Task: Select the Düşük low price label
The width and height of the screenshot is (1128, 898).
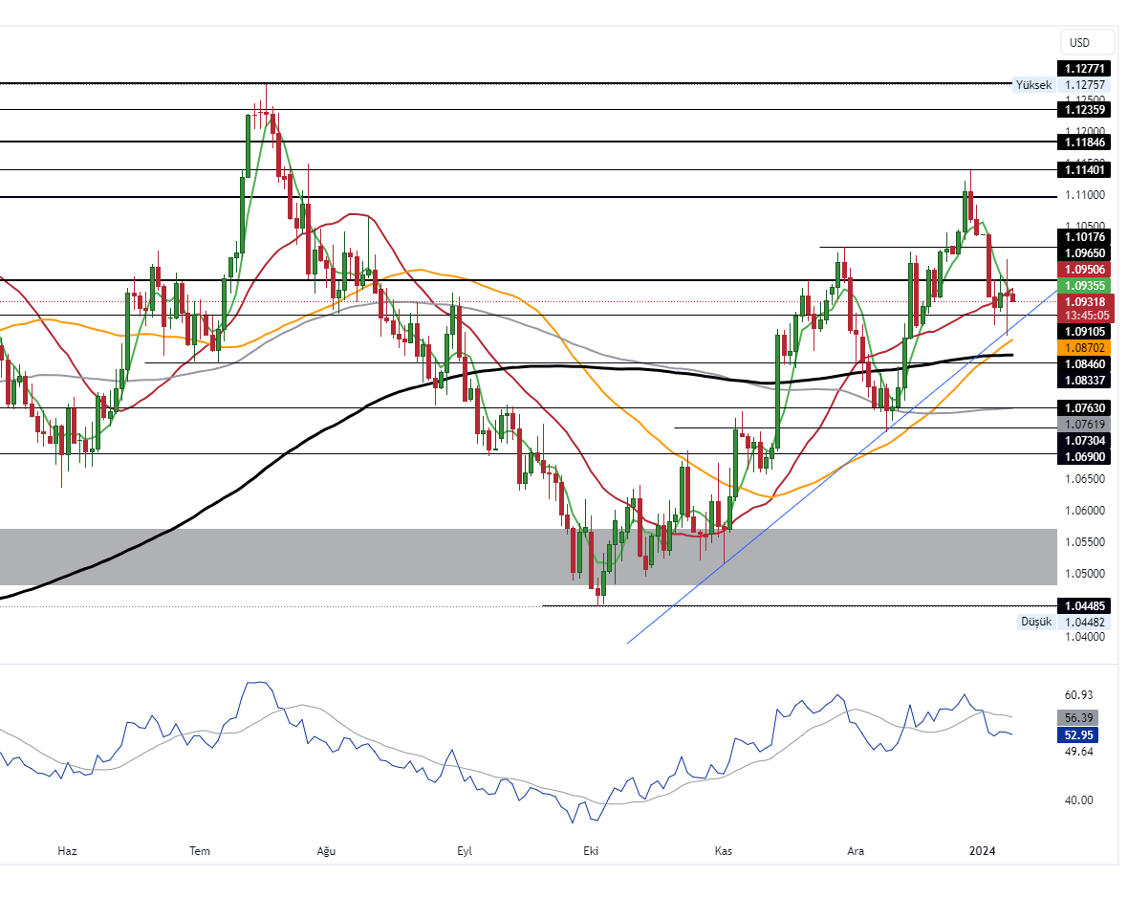Action: (x=1036, y=622)
